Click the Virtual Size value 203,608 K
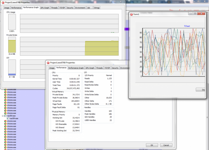This screenshot has height=150, width=209. [75, 101]
